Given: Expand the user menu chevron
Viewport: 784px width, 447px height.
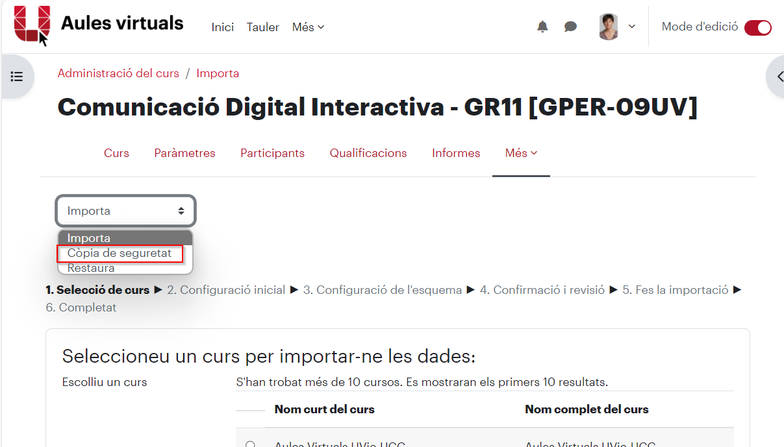Looking at the screenshot, I should (631, 27).
